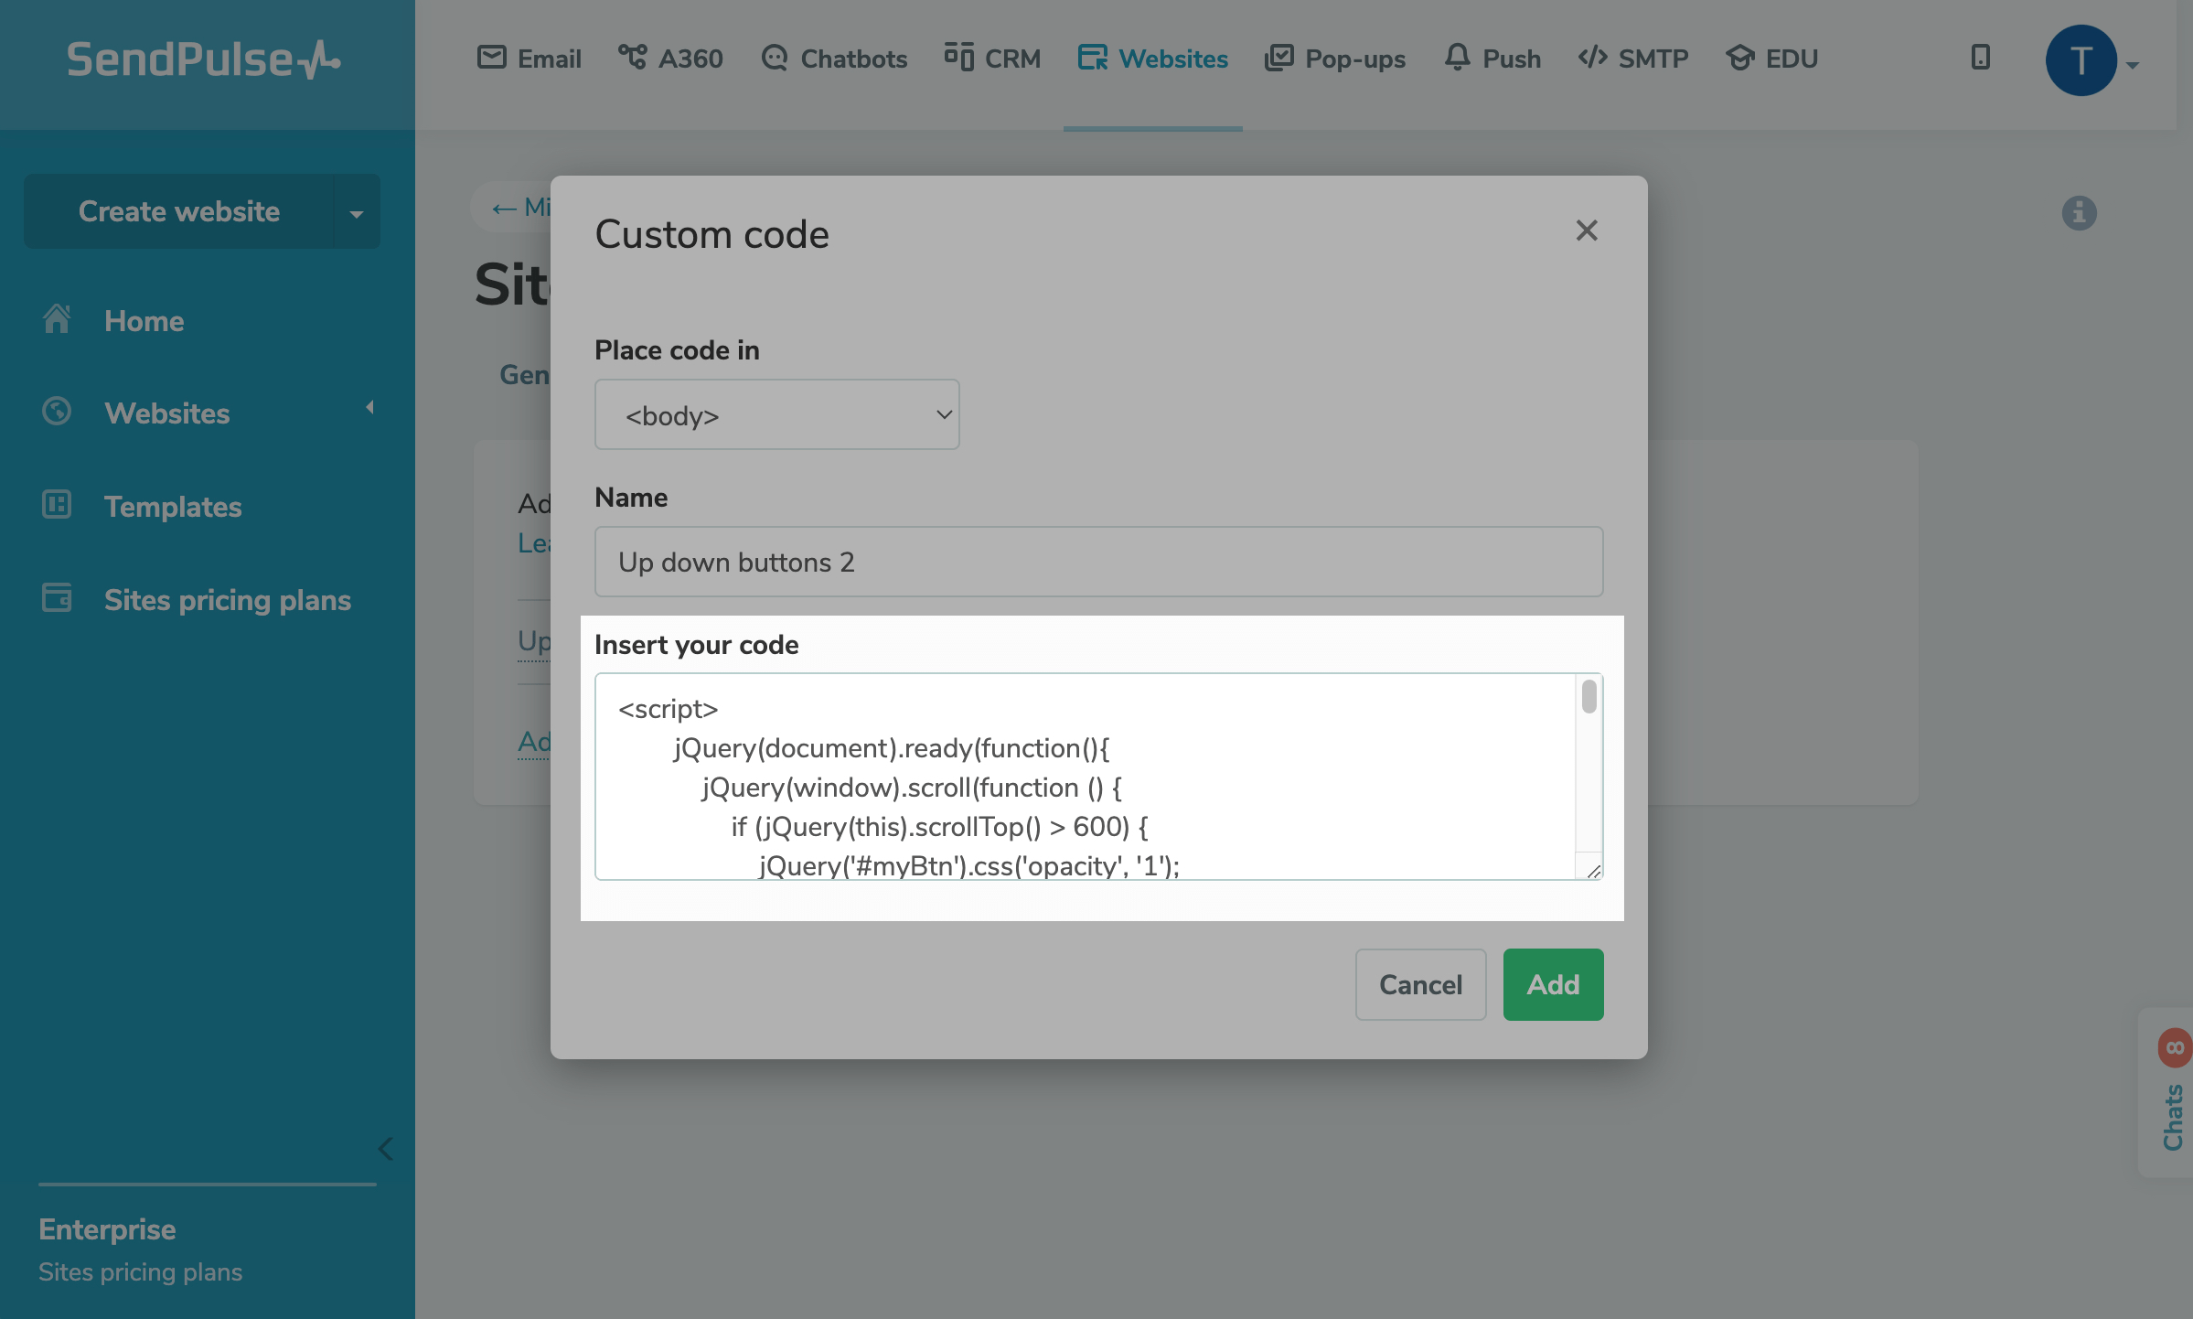Click the info icon near page top
The width and height of the screenshot is (2193, 1319).
(2079, 213)
